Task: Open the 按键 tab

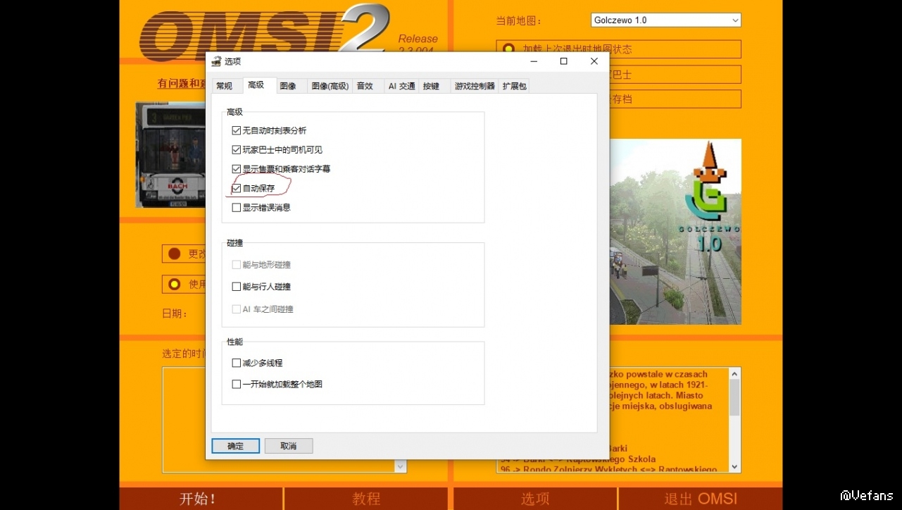Action: 431,86
